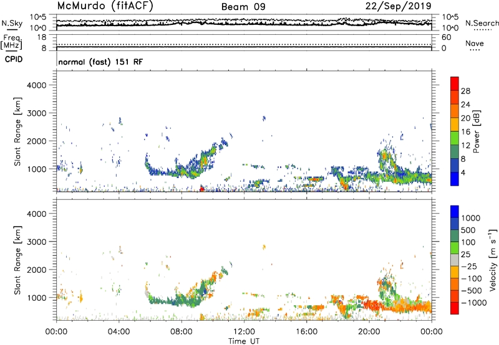Image resolution: width=499 pixels, height=345 pixels.
Task: Select the "60" Nave axis value
Action: (446, 37)
